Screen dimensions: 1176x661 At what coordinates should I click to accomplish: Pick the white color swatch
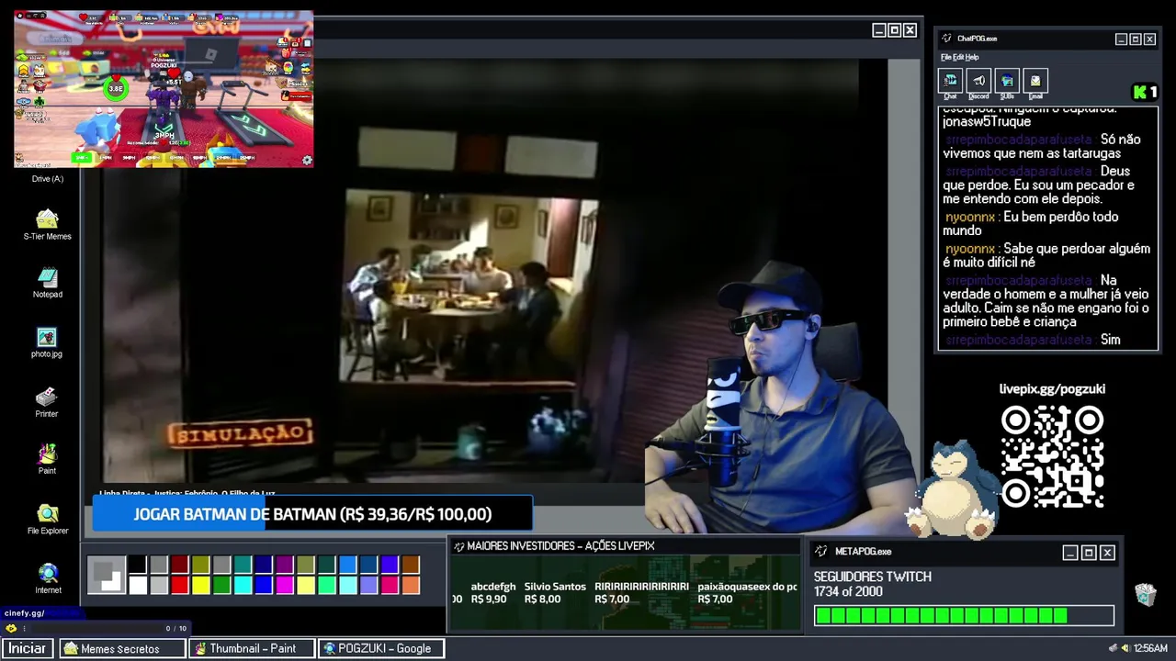[x=138, y=585]
